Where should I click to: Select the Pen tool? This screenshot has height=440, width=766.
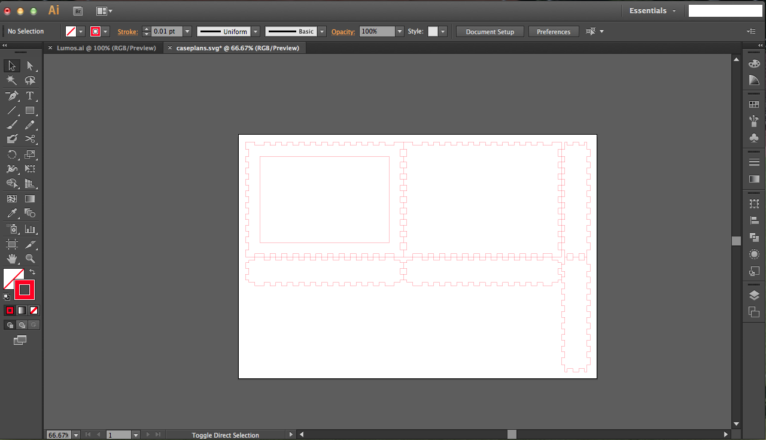coord(12,96)
